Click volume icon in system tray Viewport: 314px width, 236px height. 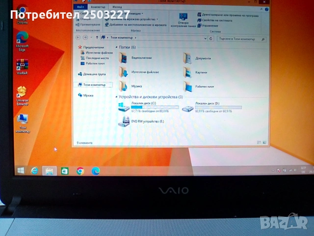tap(295, 170)
